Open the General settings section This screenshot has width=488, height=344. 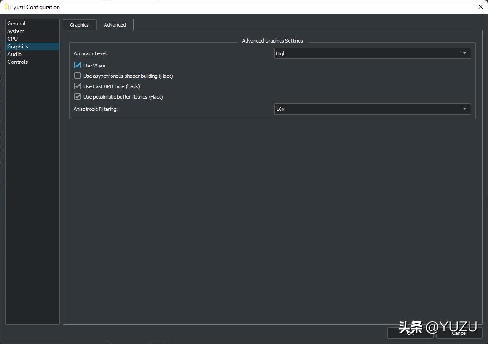(x=16, y=24)
